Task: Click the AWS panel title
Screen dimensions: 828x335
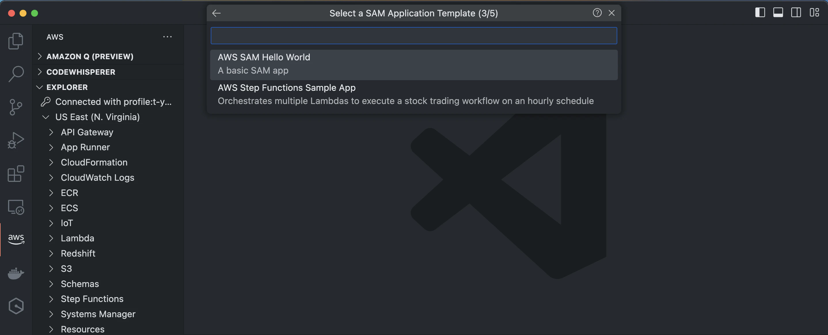Action: point(55,37)
